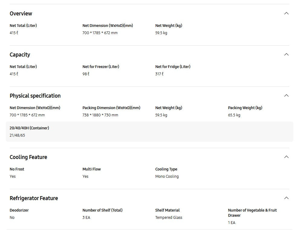Click the Physical specification heading
The width and height of the screenshot is (302, 230).
[x=35, y=96]
